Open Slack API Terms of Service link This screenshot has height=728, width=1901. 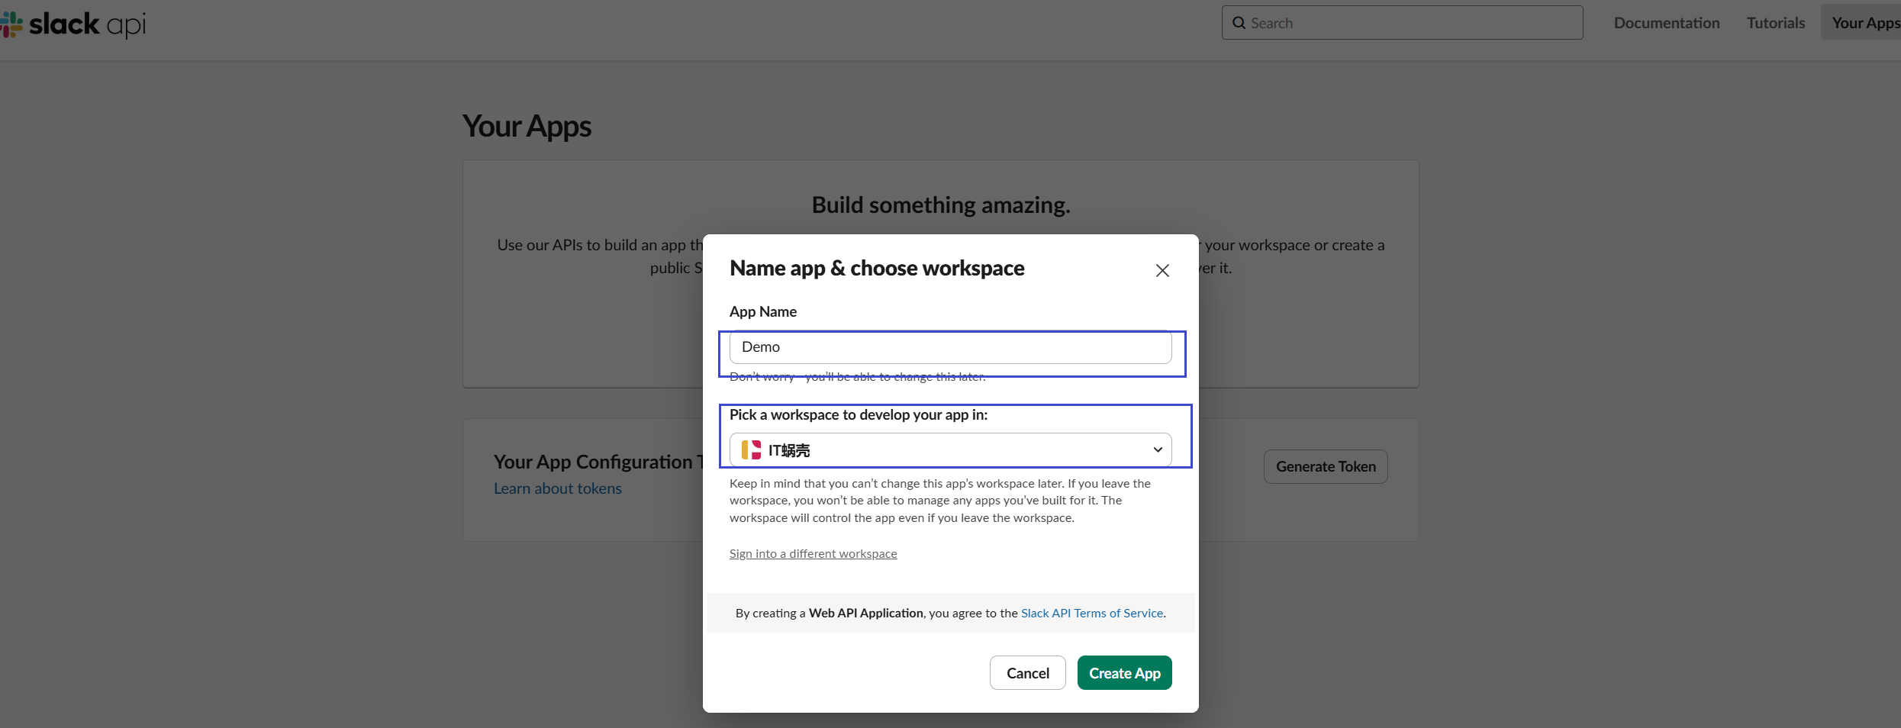click(1092, 613)
